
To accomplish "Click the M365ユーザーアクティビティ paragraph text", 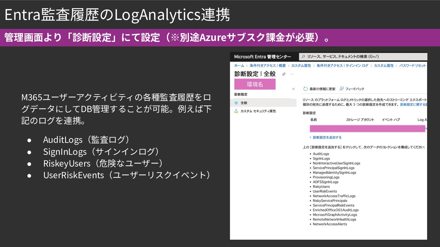I will [116, 109].
